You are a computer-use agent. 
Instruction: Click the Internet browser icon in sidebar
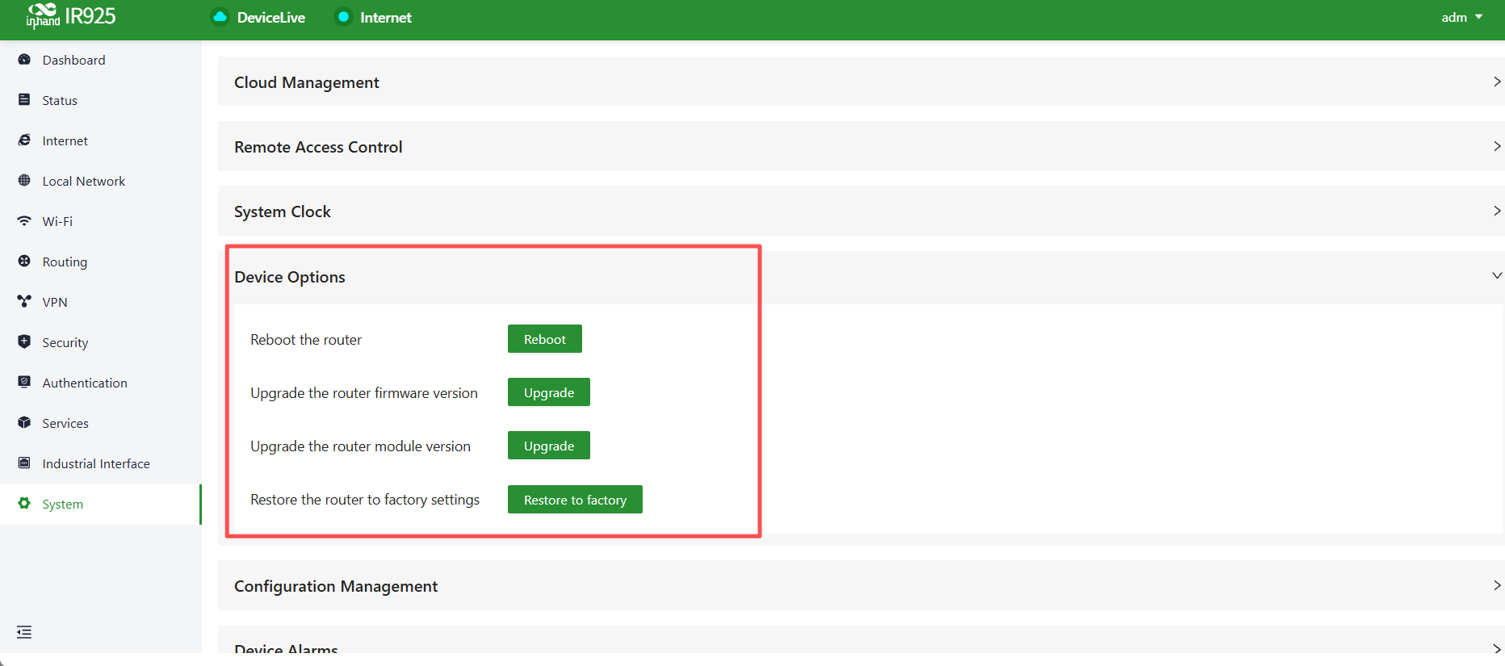coord(24,140)
